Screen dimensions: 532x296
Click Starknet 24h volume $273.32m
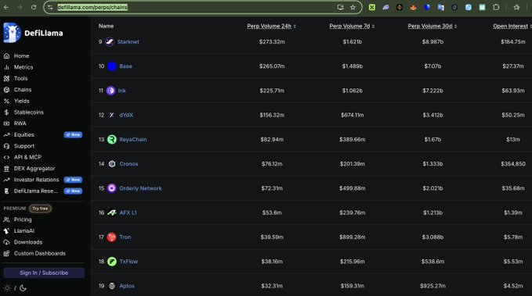[272, 42]
